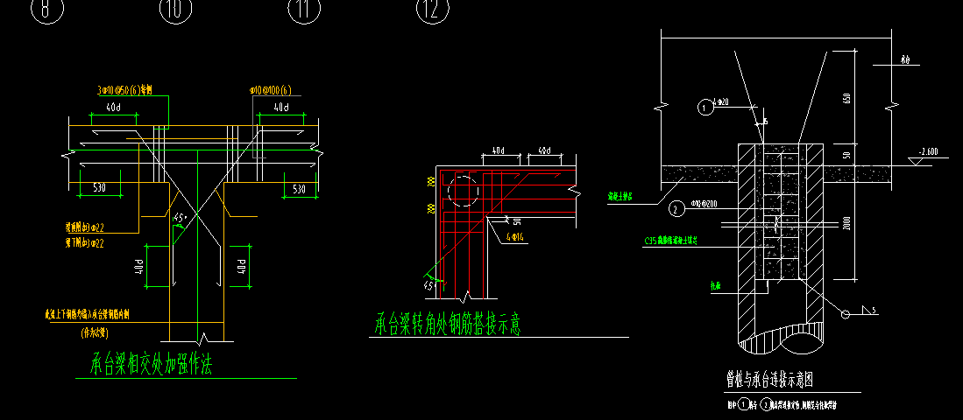The image size is (963, 420).
Task: Click the 50 dimension beside 4Φ14
Action: (517, 220)
